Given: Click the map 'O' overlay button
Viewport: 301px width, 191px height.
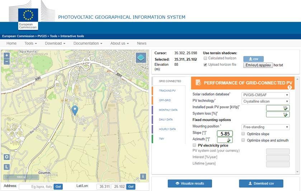Looking at the screenshot, I should [7, 157].
